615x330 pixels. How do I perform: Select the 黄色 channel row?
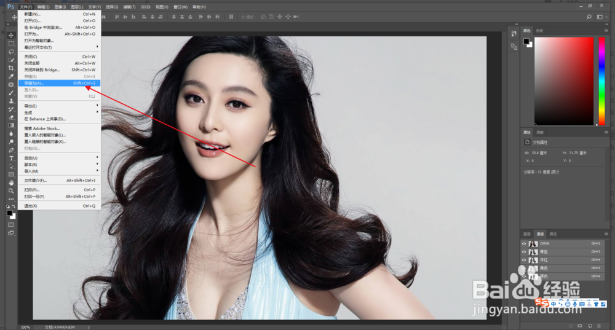563,268
